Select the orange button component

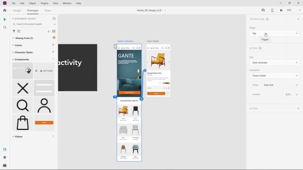click(x=44, y=123)
